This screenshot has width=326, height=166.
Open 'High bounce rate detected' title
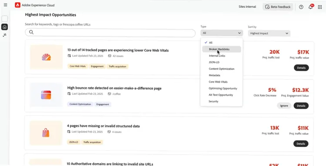pos(114,88)
